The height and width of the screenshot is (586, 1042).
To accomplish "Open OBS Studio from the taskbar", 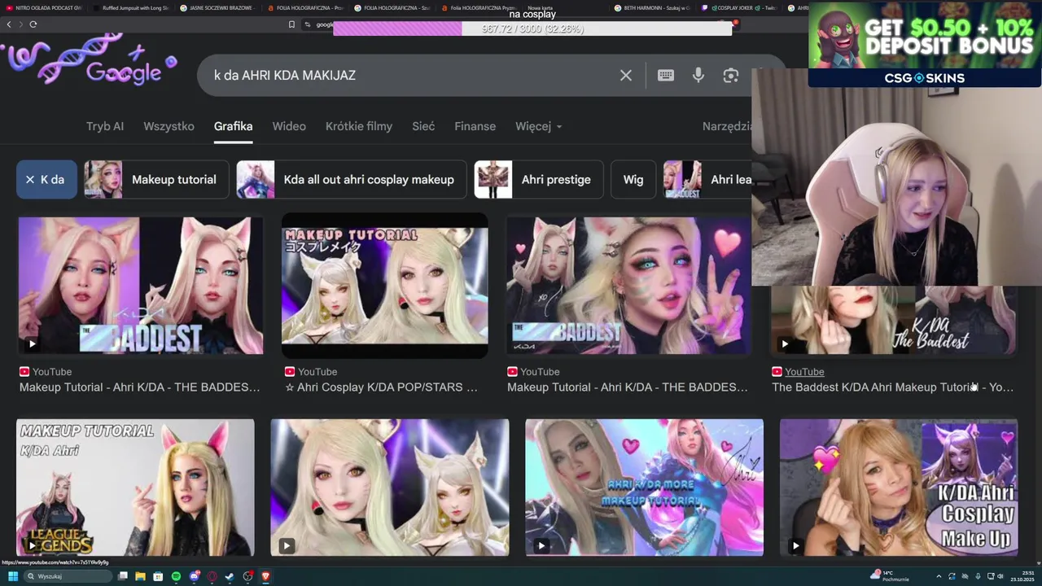I will pos(247,576).
